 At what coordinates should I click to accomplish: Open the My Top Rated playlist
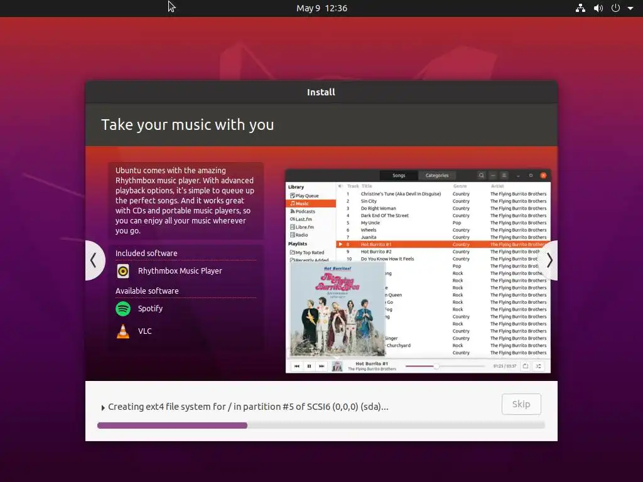[306, 252]
